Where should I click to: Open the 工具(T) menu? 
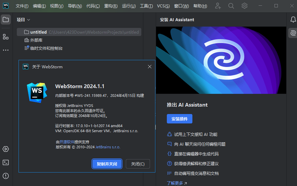coord(146,6)
